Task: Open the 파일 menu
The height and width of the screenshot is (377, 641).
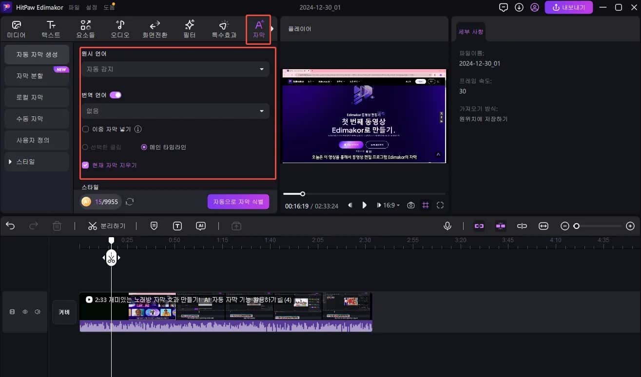Action: [73, 7]
